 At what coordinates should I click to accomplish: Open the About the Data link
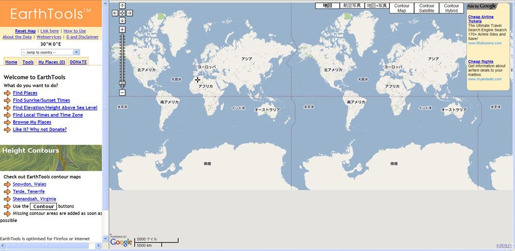pos(17,37)
